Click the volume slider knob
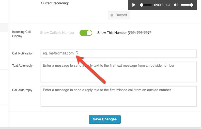 (x=191, y=5)
